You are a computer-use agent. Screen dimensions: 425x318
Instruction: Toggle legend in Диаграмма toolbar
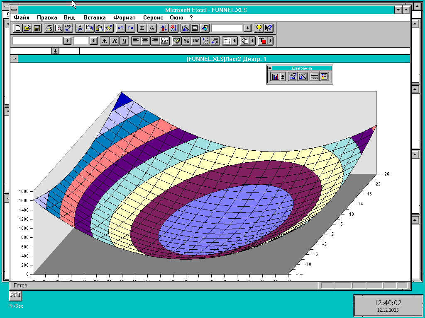point(324,77)
